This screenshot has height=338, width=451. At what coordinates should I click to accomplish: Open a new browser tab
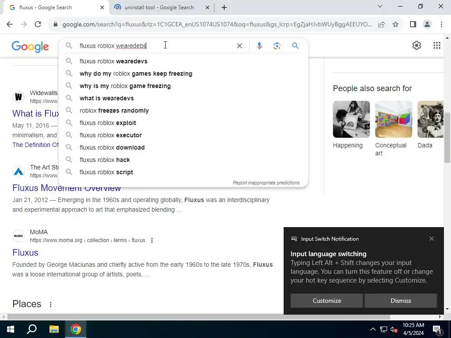(x=224, y=7)
